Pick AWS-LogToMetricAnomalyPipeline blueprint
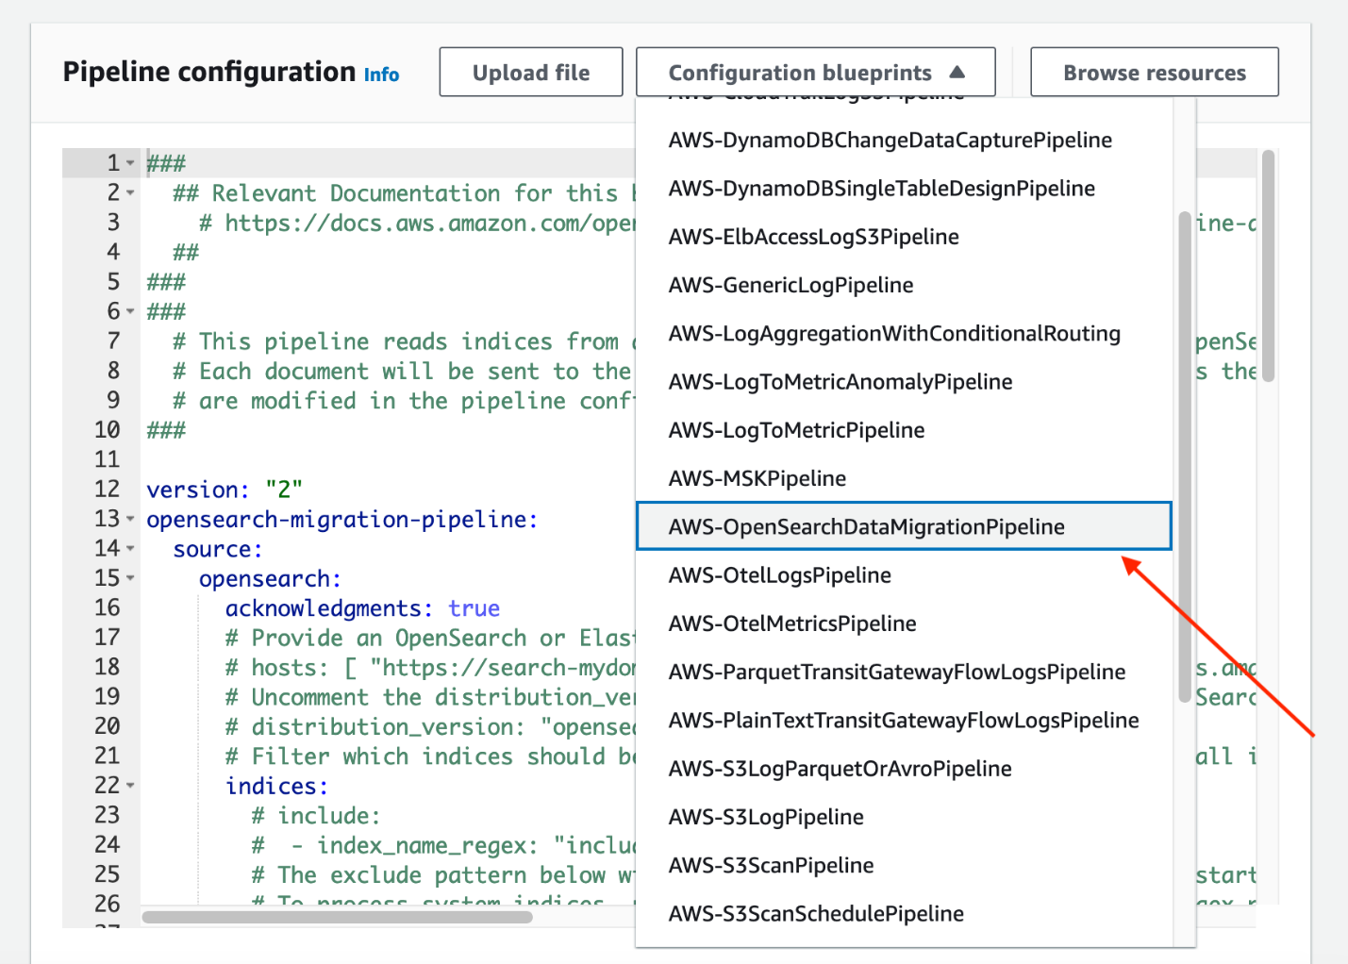1348x964 pixels. 904,382
